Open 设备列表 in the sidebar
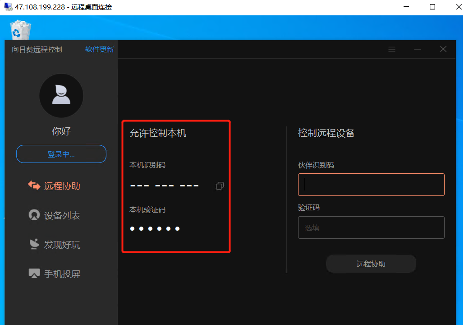The height and width of the screenshot is (325, 464). point(55,215)
